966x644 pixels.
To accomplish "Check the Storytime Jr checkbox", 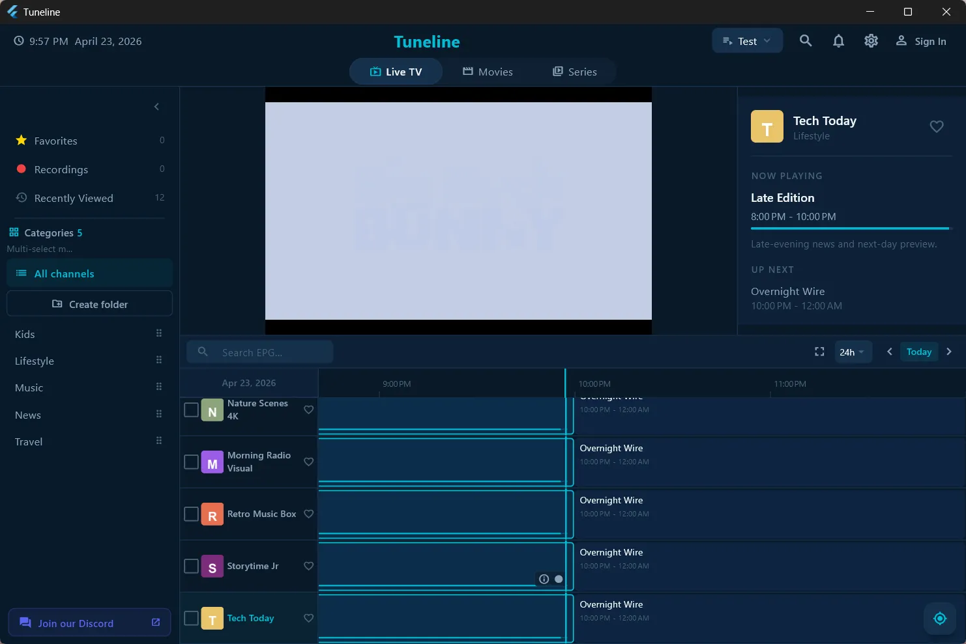I will [x=191, y=566].
